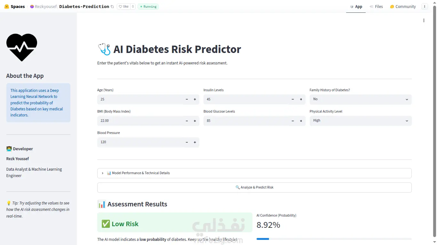Switch to the Files tab
The width and height of the screenshot is (437, 245).
(376, 6)
